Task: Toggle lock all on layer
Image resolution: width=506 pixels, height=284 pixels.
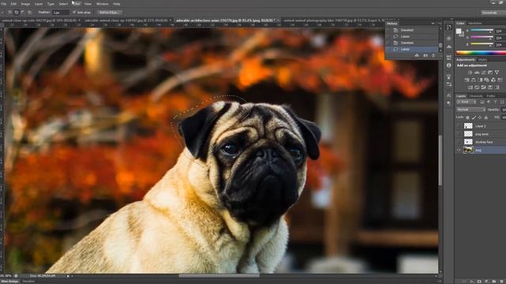Action: [x=486, y=118]
